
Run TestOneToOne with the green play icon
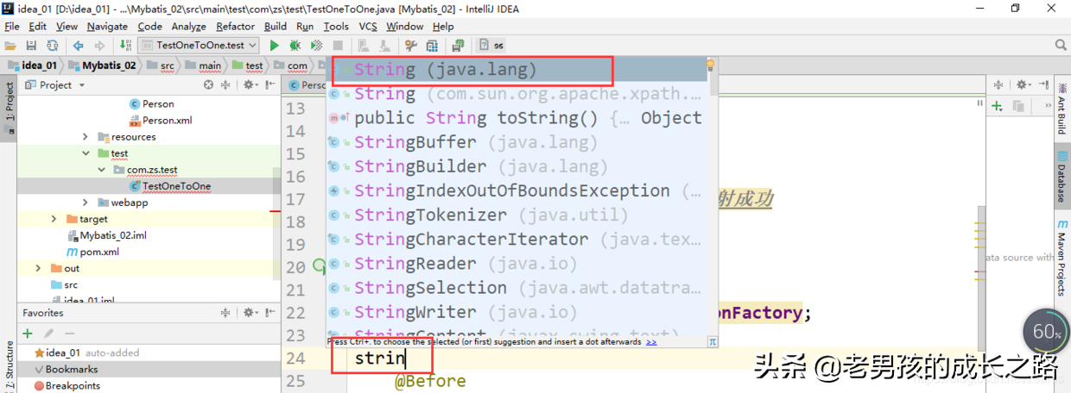pos(275,46)
